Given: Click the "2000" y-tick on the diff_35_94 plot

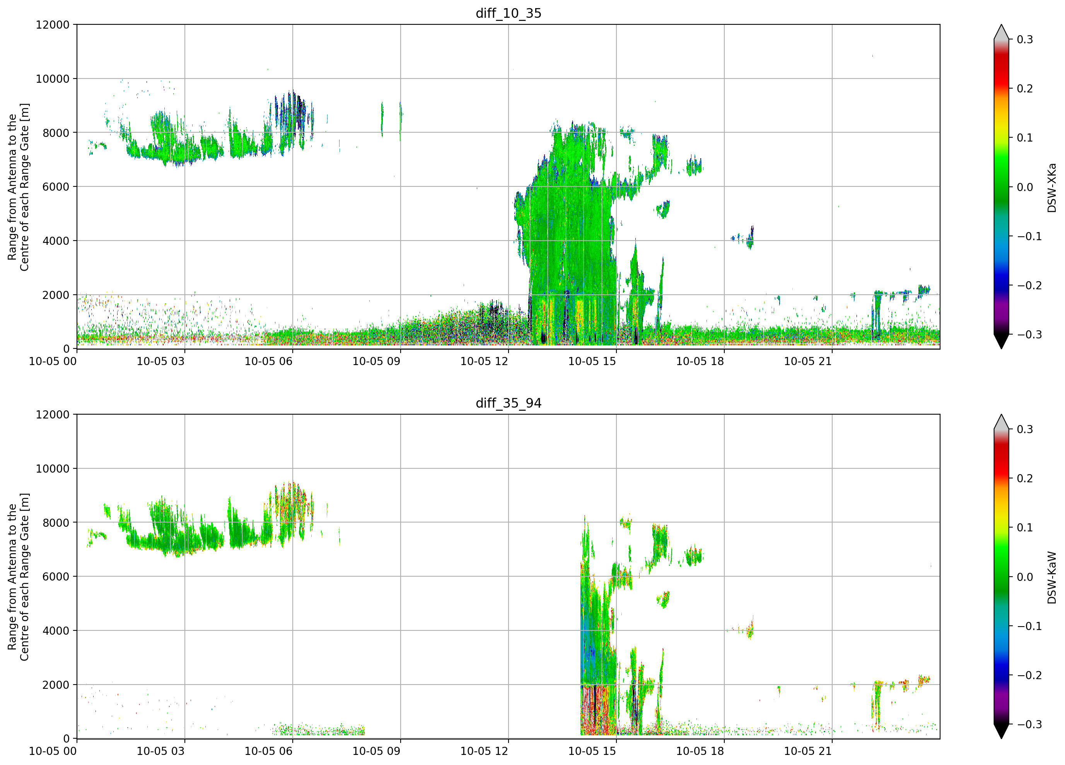Looking at the screenshot, I should [56, 684].
